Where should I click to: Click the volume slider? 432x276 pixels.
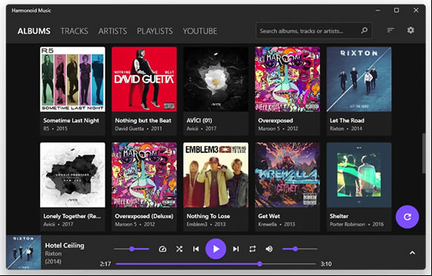[x=300, y=249]
